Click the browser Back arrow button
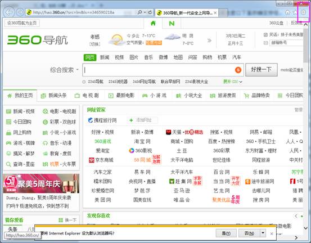 click(9, 12)
